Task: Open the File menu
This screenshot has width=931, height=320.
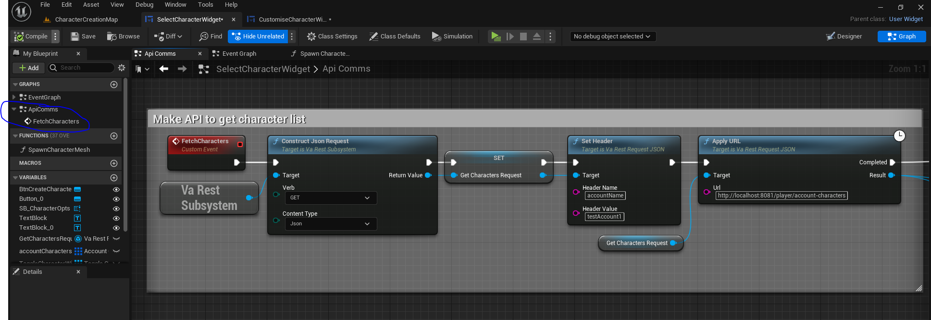Action: [x=45, y=5]
